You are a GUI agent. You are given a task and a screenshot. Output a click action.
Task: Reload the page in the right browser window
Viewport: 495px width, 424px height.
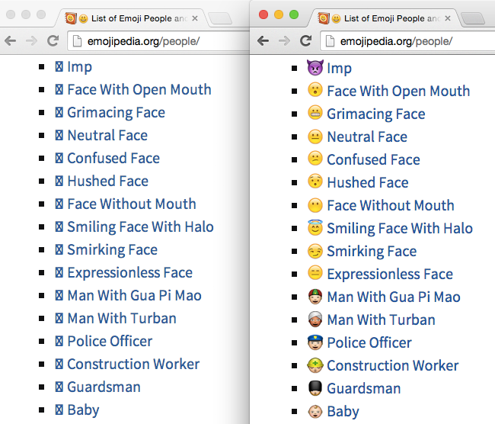305,40
